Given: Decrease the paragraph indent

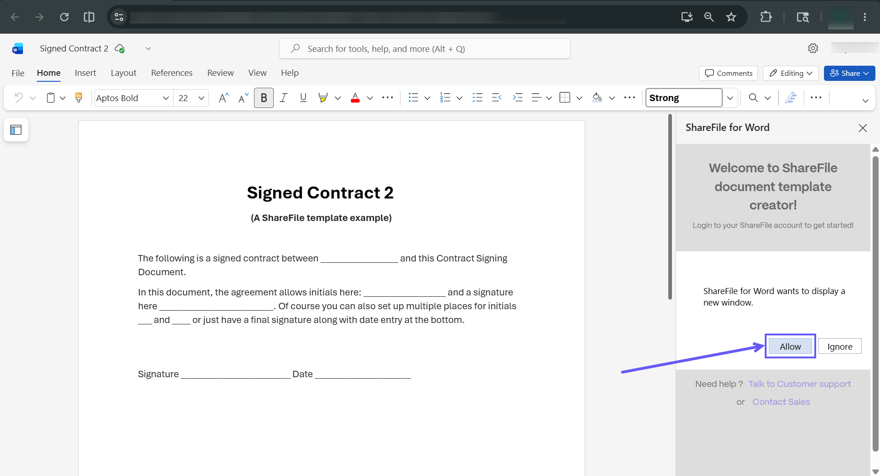Looking at the screenshot, I should (x=496, y=97).
